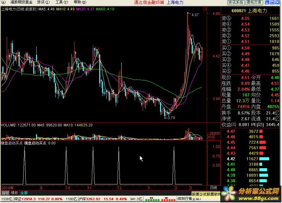Click the small red chart window icon
The height and width of the screenshot is (203, 282).
click(205, 9)
